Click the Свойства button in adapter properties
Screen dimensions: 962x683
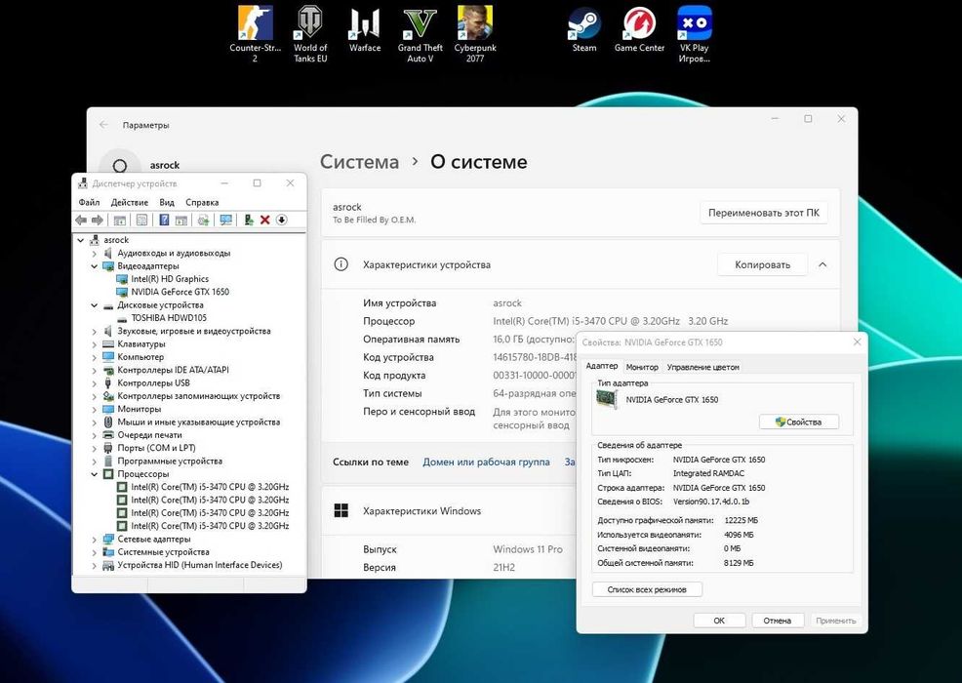(x=799, y=422)
